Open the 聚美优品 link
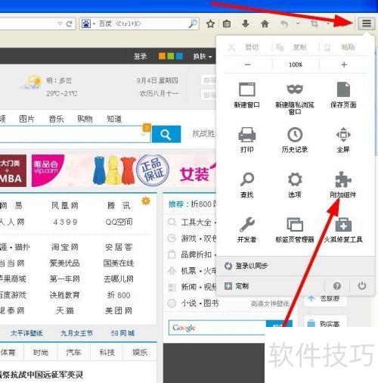 pos(65,263)
